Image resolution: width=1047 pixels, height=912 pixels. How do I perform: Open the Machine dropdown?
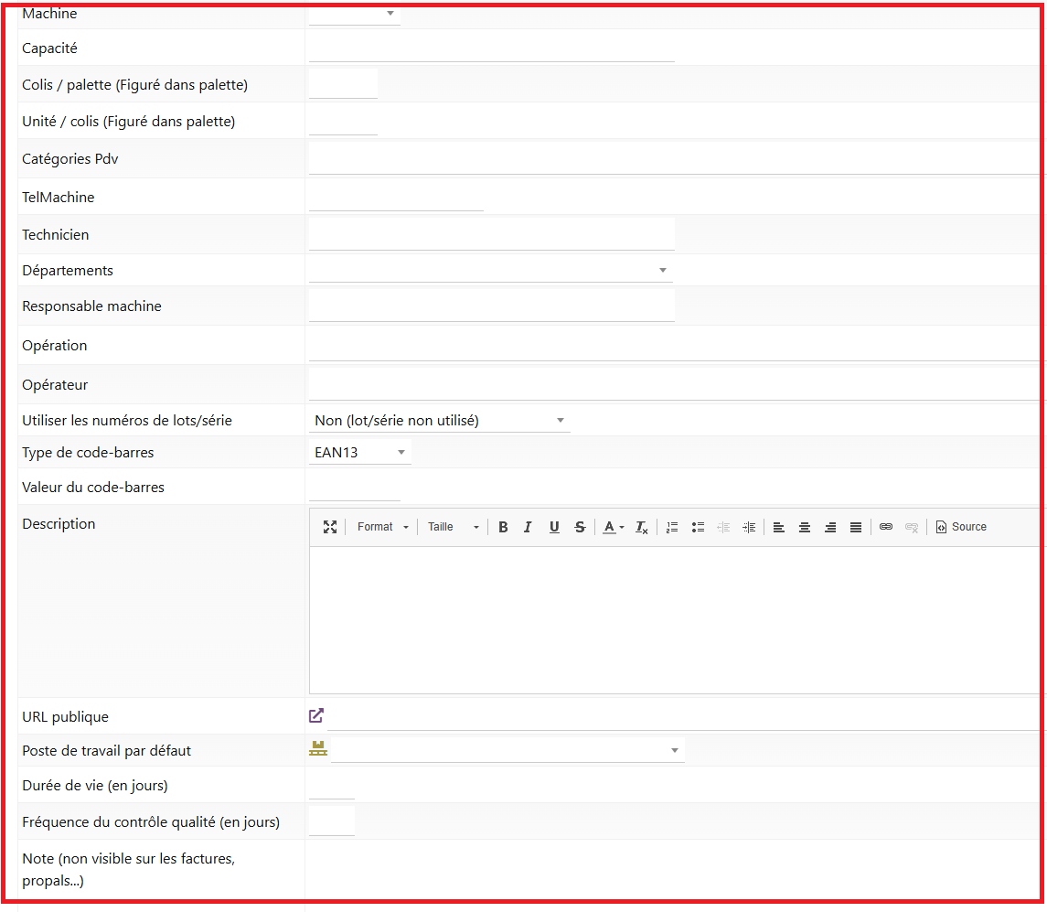pos(355,14)
